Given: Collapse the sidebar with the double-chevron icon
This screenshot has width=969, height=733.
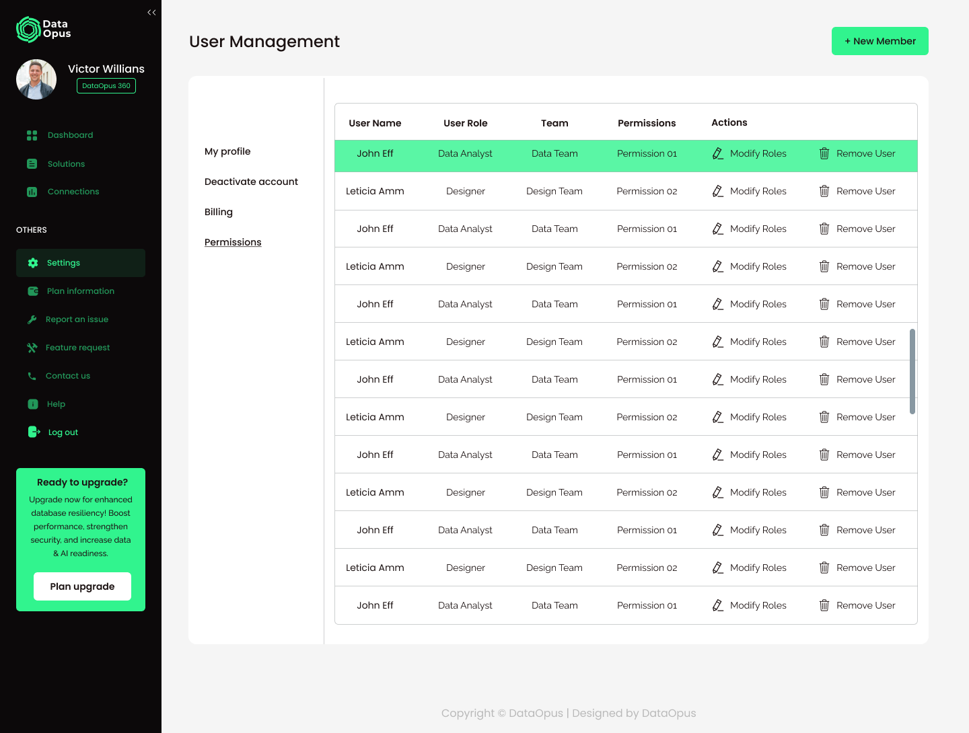Looking at the screenshot, I should [151, 12].
